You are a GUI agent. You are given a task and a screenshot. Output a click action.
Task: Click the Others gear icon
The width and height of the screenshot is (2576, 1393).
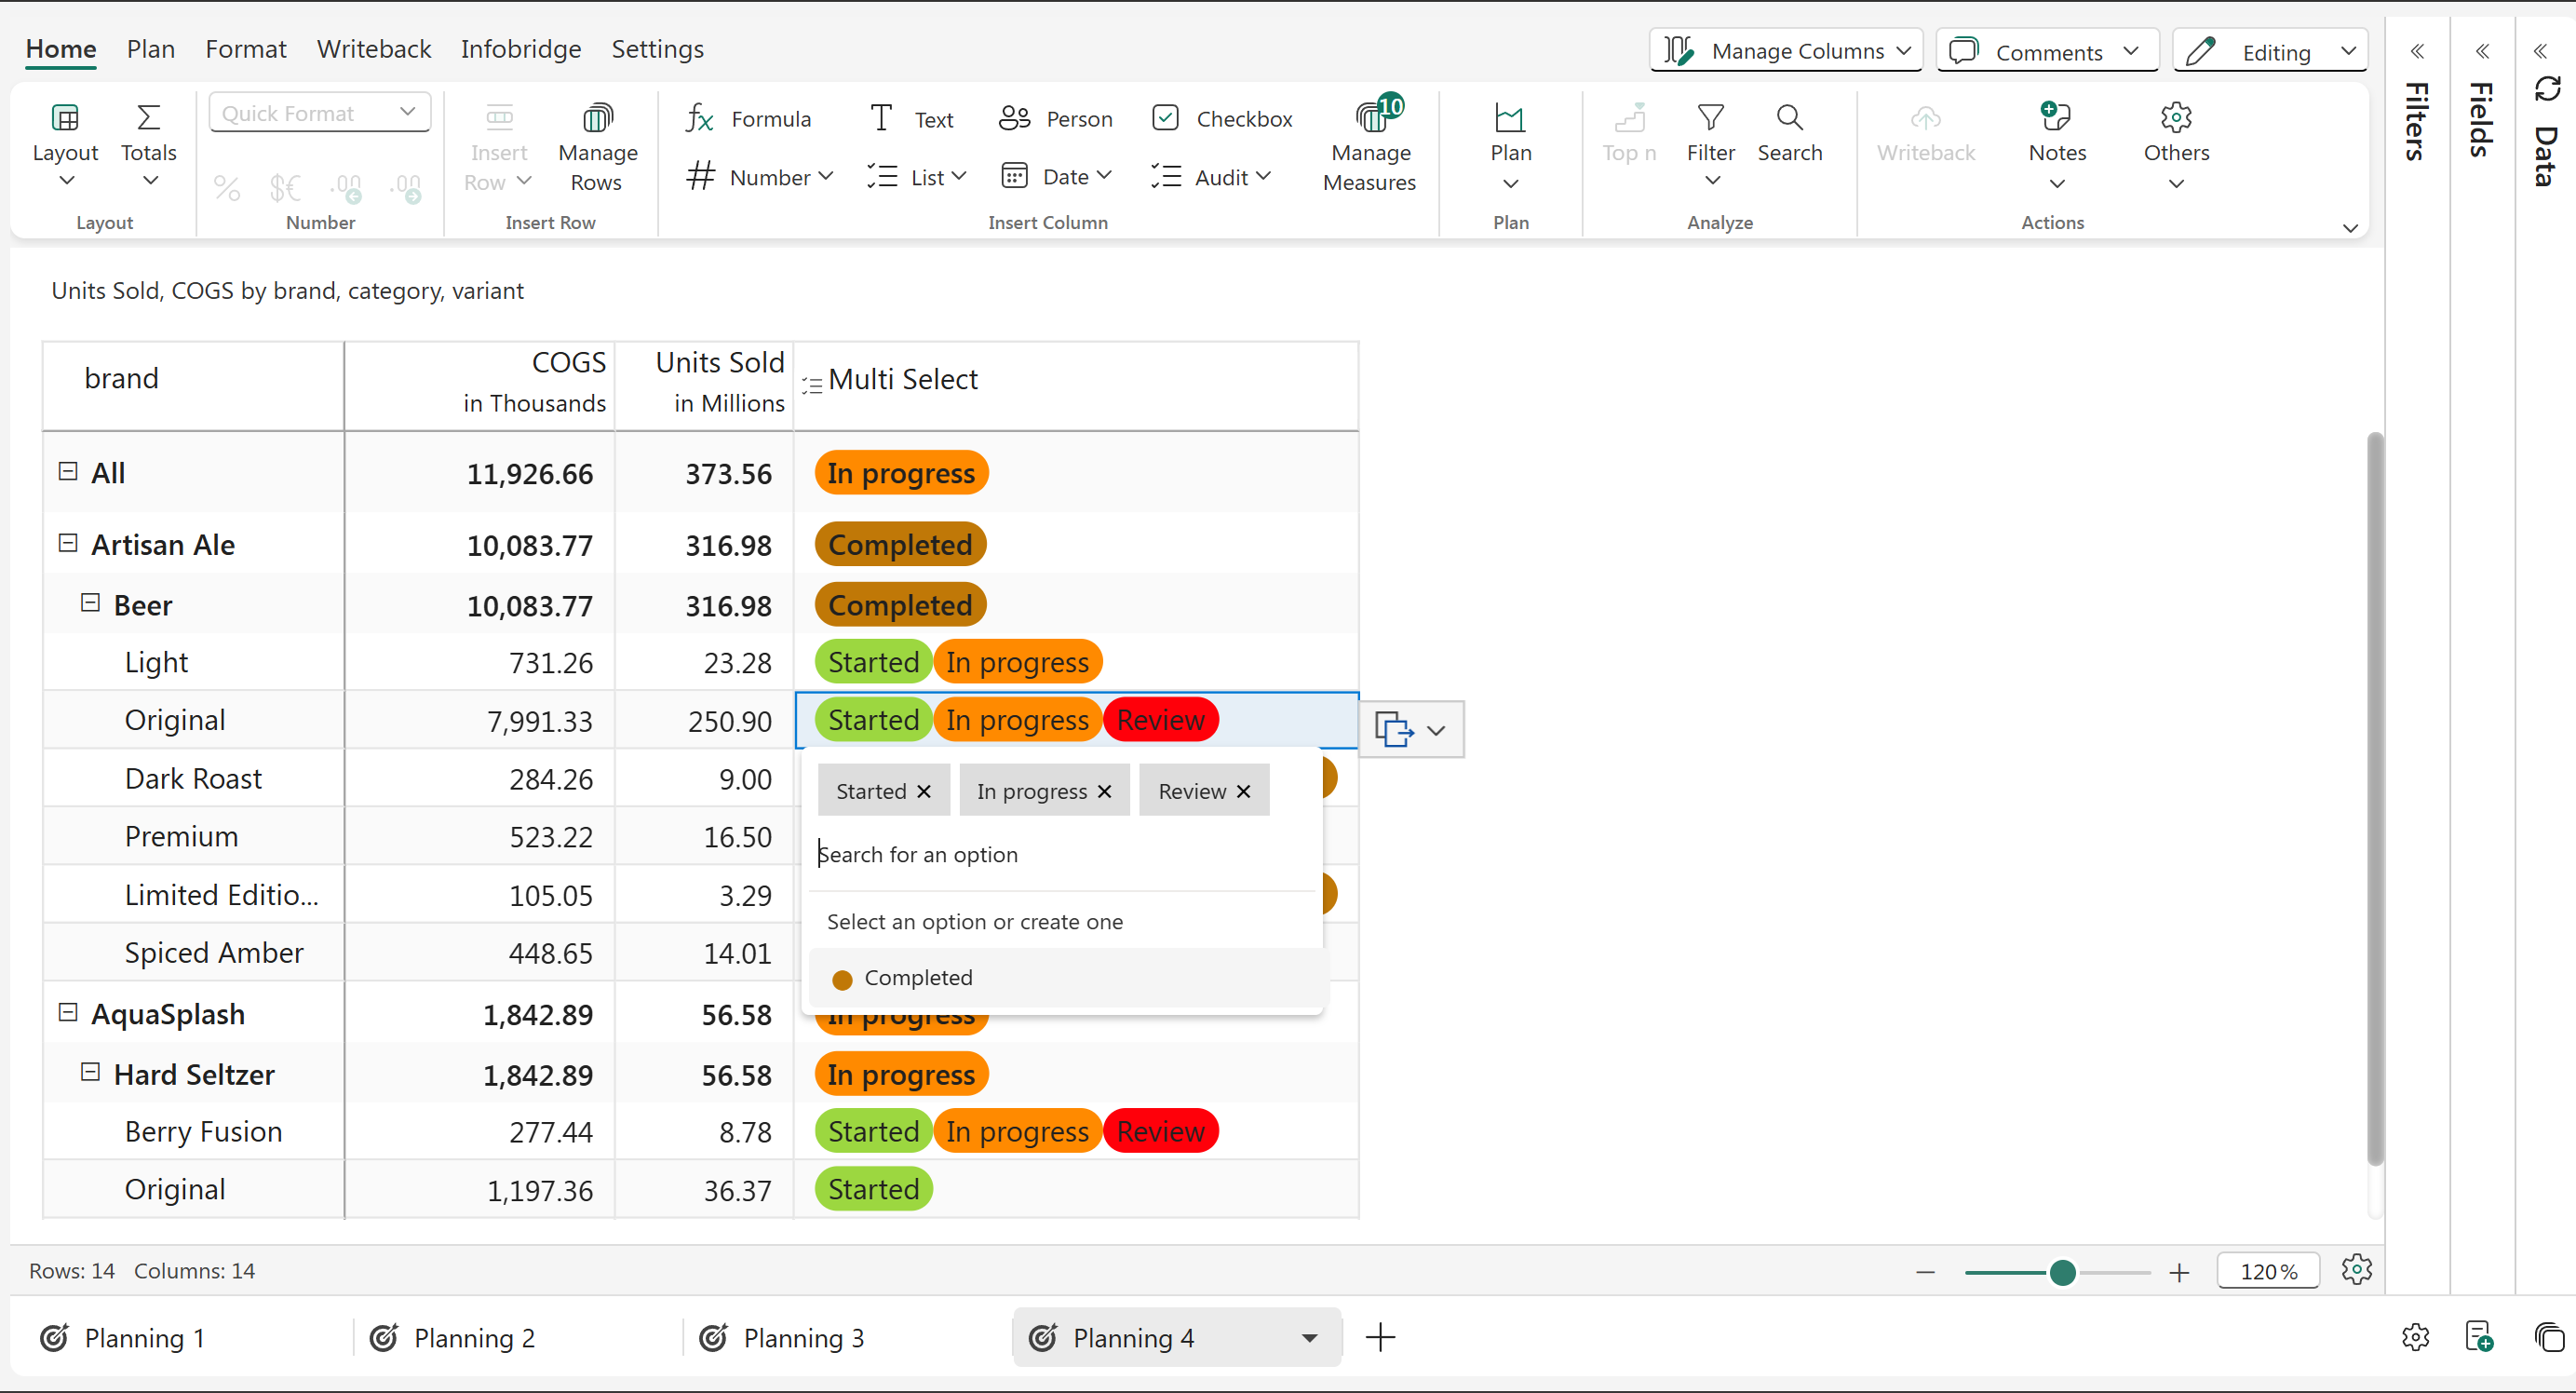click(x=2176, y=118)
